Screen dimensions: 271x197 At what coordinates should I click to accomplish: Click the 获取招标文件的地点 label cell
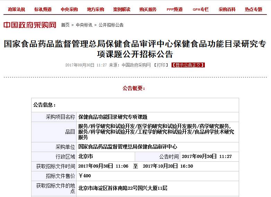pyautogui.click(x=54, y=189)
